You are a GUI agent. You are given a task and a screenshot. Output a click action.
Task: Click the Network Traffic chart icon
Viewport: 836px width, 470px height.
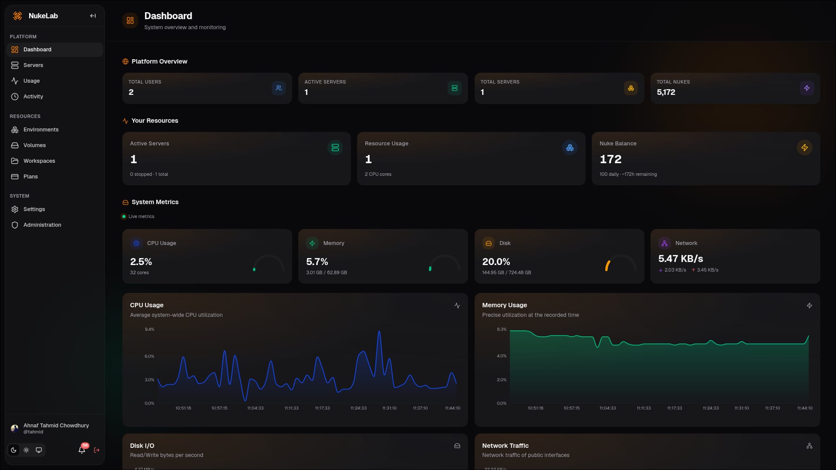click(809, 446)
